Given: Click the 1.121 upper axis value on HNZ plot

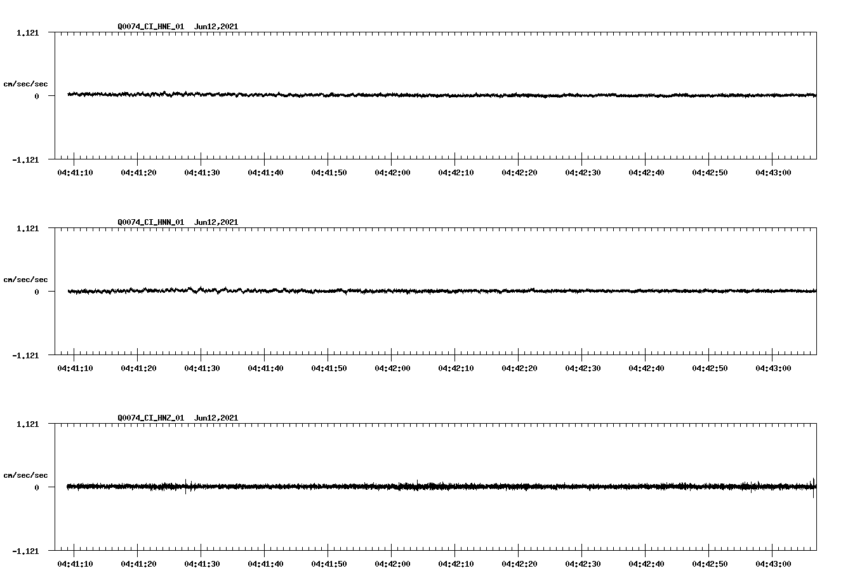Looking at the screenshot, I should [x=27, y=424].
